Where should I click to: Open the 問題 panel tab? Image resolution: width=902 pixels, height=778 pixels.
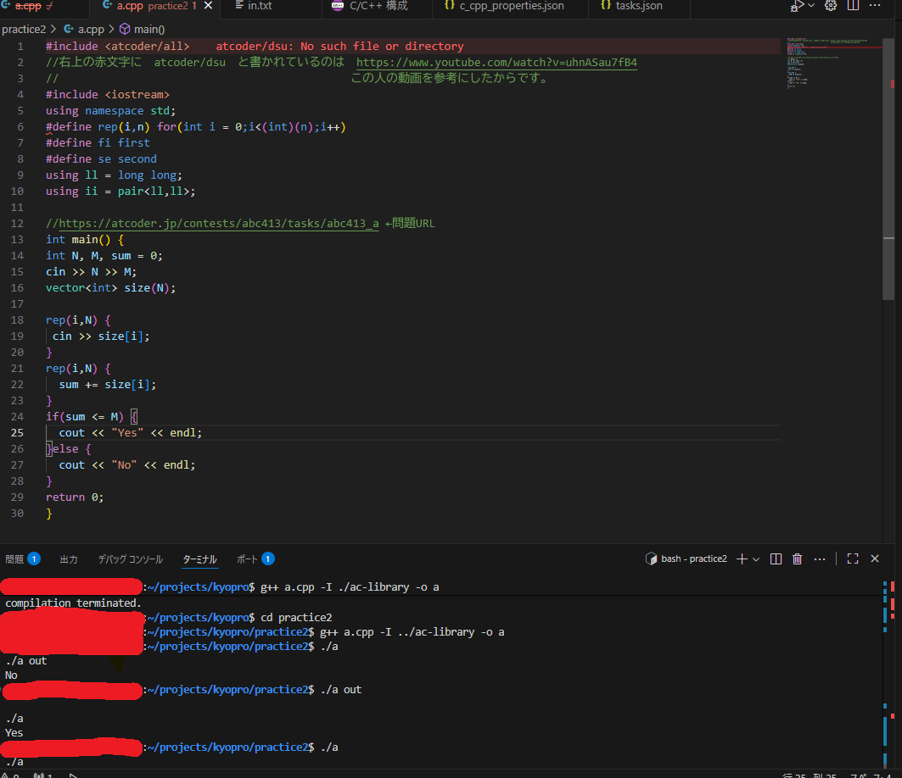[x=22, y=559]
